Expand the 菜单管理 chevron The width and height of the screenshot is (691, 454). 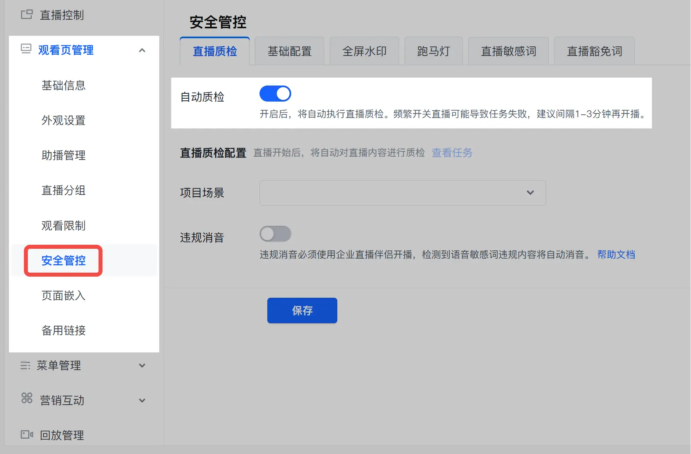(x=142, y=366)
